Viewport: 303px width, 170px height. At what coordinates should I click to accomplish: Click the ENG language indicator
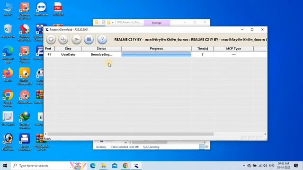click(272, 166)
